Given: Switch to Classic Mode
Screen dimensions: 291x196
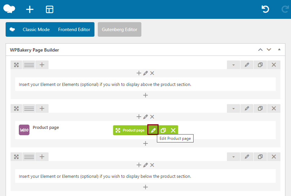Looking at the screenshot, I should [x=36, y=29].
